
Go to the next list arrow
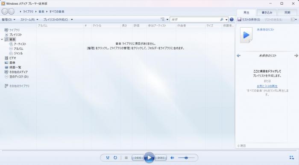[296, 55]
